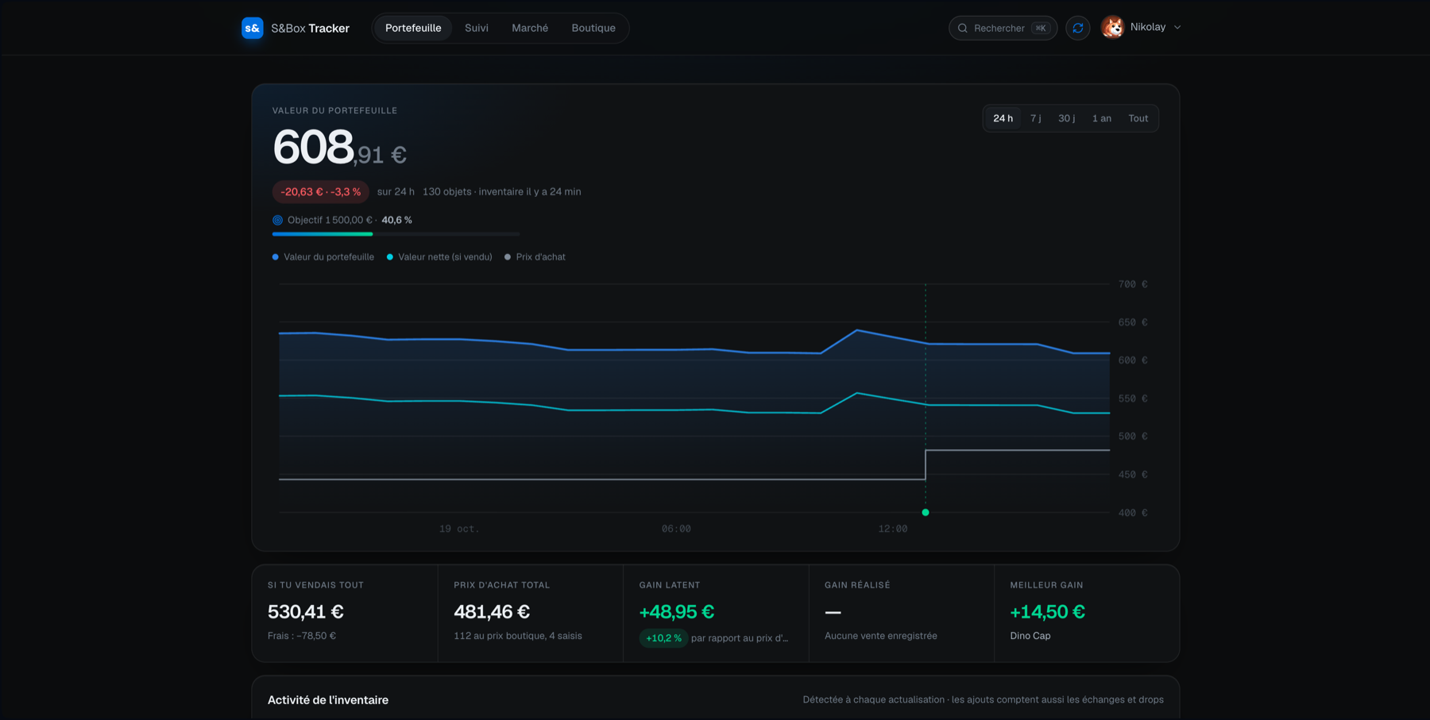Go to the Suivi tab
The height and width of the screenshot is (720, 1430).
tap(477, 28)
